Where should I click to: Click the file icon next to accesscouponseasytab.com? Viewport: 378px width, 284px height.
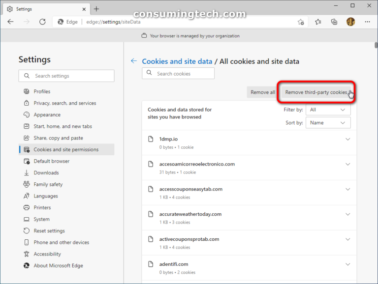click(x=151, y=189)
